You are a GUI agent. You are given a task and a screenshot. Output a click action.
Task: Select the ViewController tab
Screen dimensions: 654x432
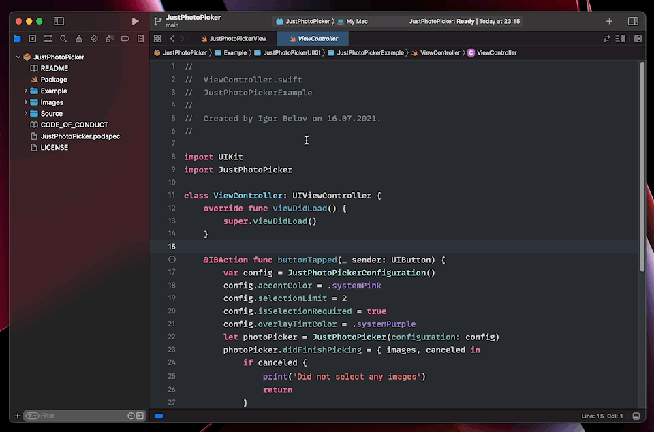pyautogui.click(x=313, y=39)
